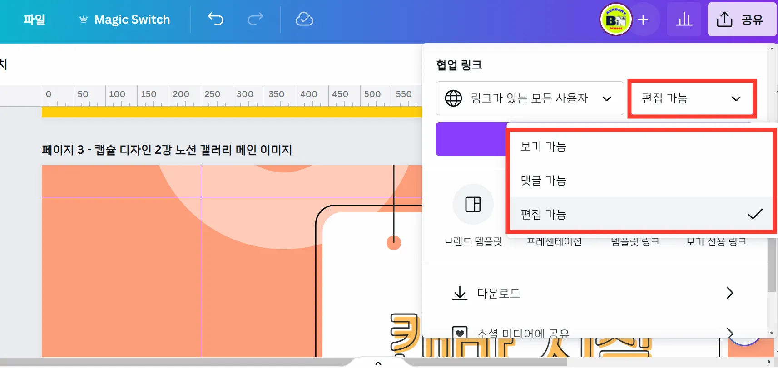Select the 템플릿 링크 option

tap(635, 242)
